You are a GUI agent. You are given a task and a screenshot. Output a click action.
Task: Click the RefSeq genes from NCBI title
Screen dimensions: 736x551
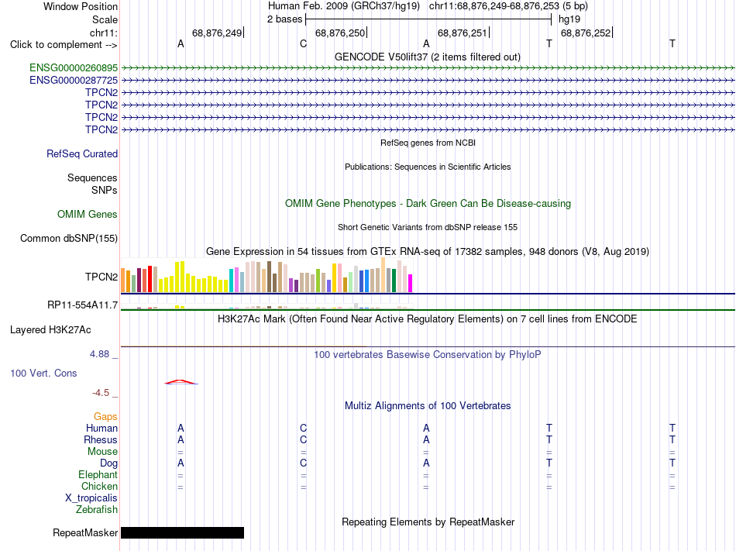point(428,143)
